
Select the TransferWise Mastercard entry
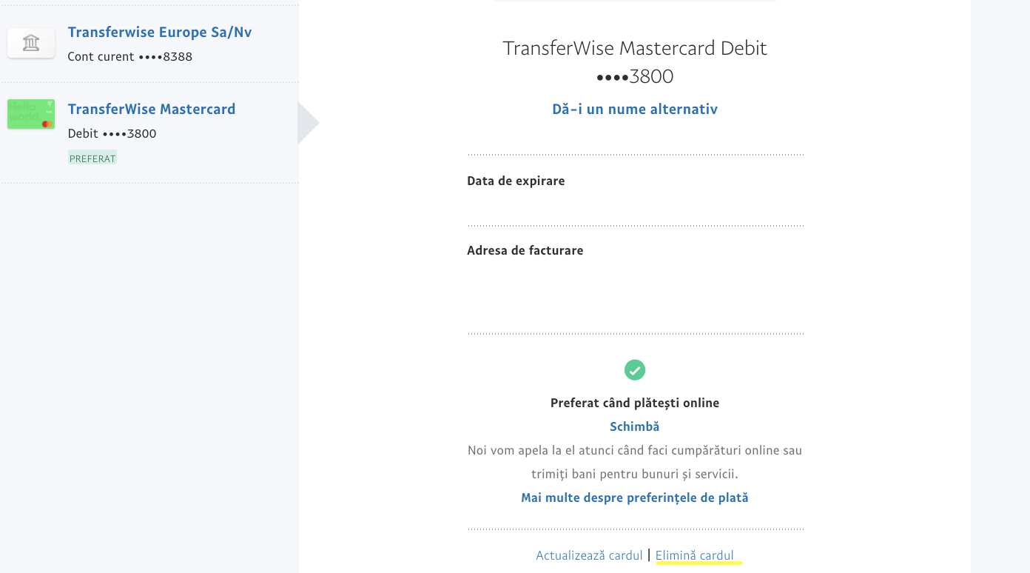pyautogui.click(x=151, y=109)
